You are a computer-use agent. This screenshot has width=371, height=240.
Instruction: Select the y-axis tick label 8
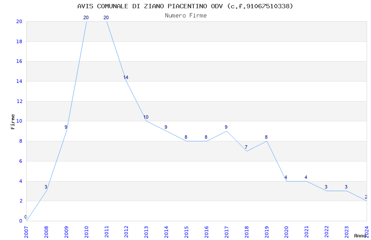(x=21, y=141)
